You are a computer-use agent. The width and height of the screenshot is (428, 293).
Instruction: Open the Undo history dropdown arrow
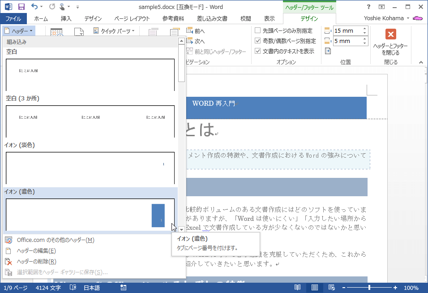(x=42, y=7)
